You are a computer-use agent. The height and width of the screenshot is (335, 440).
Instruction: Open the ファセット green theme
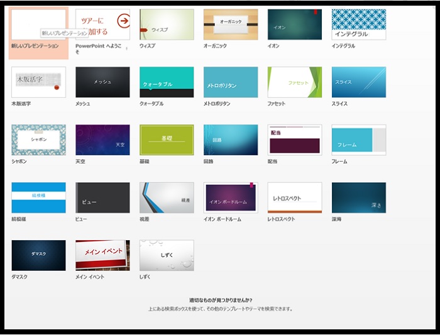coord(294,82)
